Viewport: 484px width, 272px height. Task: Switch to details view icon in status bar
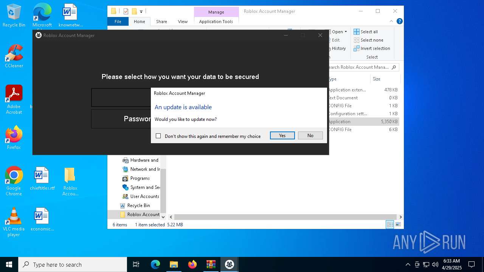pyautogui.click(x=390, y=225)
